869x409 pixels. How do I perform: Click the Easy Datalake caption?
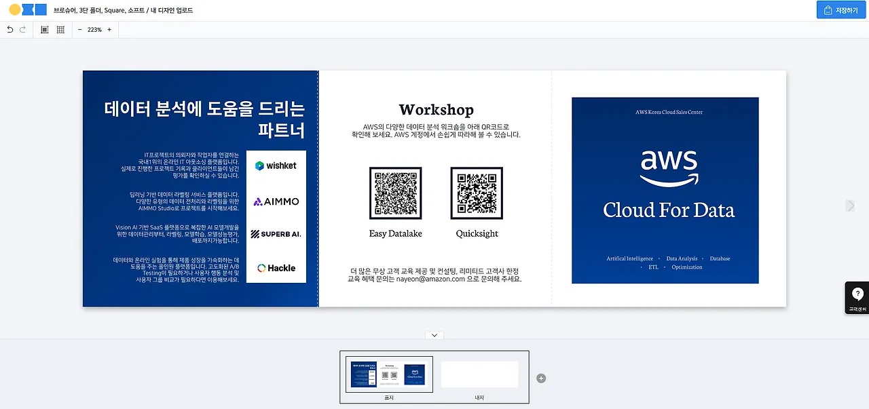click(396, 233)
